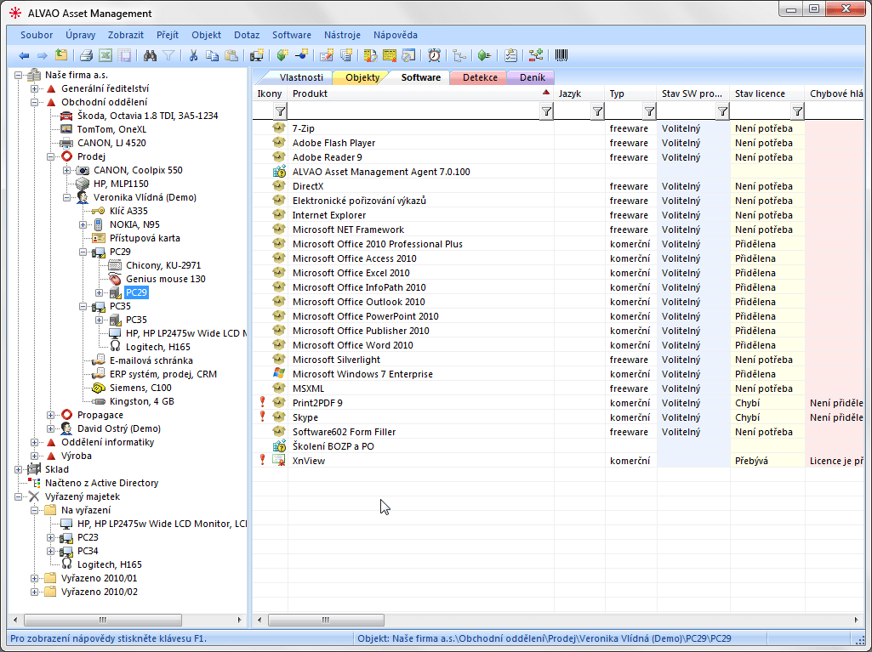Expand the Vyřazeno 2010/01 folder
872x652 pixels.
click(35, 579)
